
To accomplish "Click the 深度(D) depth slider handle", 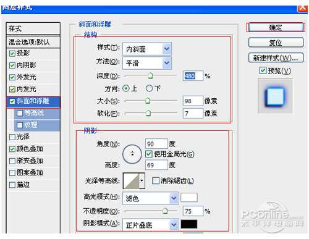I will (x=150, y=76).
